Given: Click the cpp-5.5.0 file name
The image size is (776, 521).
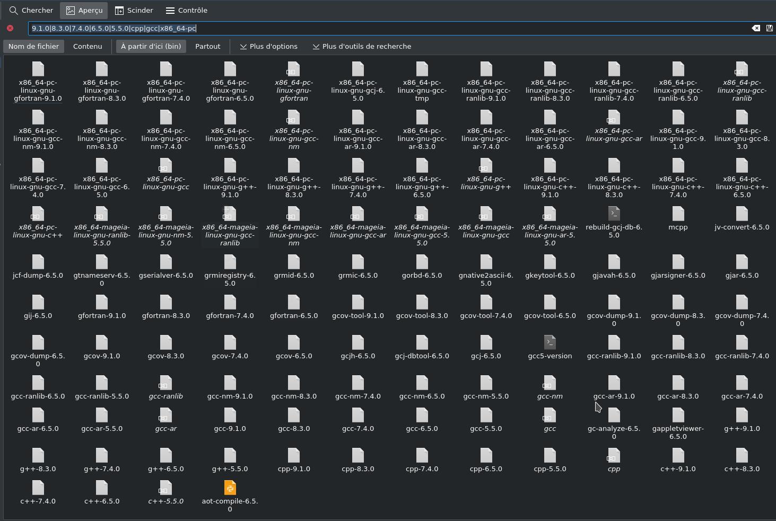Looking at the screenshot, I should click(550, 469).
